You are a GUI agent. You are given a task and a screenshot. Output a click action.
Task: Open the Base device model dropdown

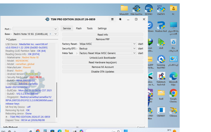[56, 34]
